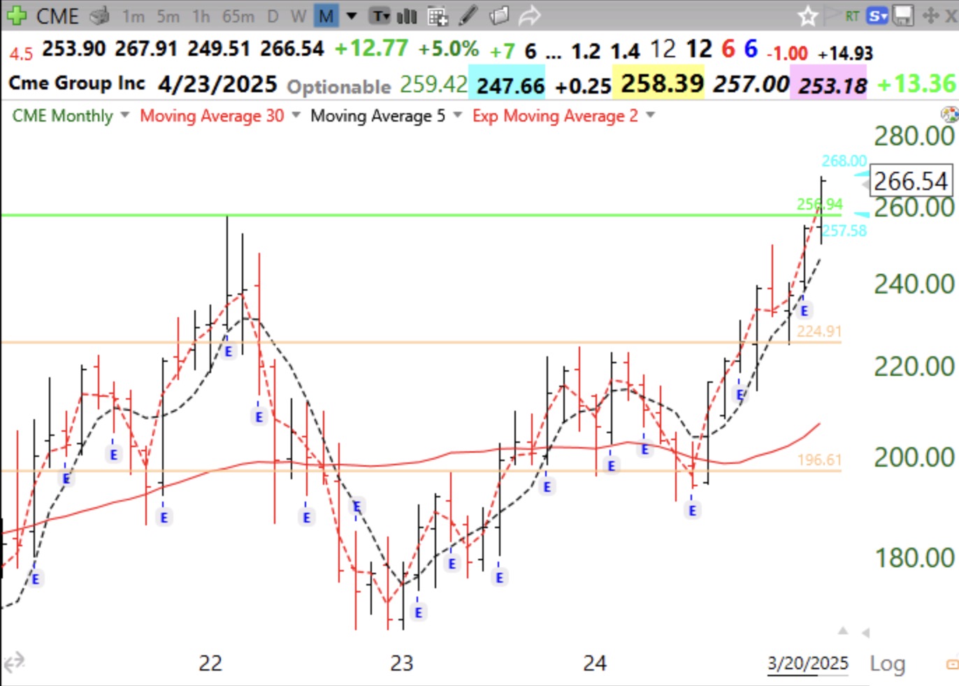The width and height of the screenshot is (959, 686).
Task: Click the small left triangle above Log
Action: coord(865,633)
